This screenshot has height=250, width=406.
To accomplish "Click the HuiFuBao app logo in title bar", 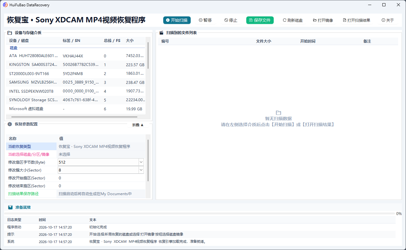I will pyautogui.click(x=5, y=5).
